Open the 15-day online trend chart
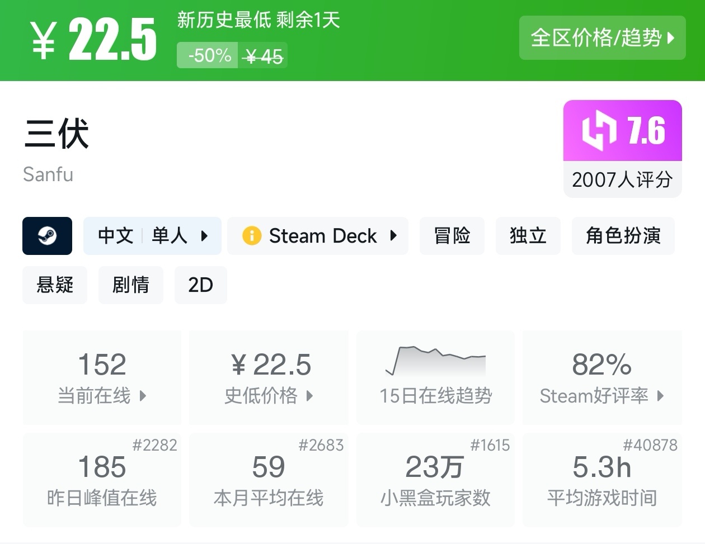This screenshot has height=544, width=705. click(x=435, y=377)
